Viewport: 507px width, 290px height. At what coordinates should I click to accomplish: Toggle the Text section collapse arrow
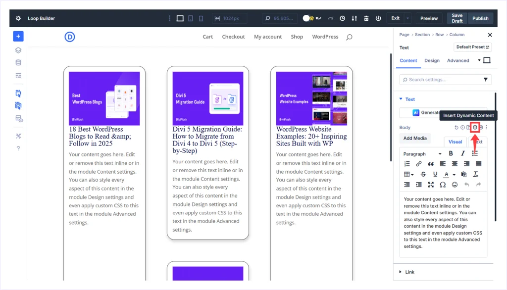pyautogui.click(x=401, y=99)
